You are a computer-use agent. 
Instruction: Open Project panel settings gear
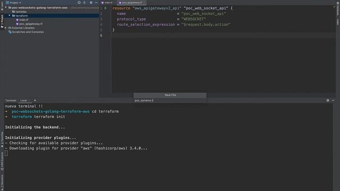91,2
